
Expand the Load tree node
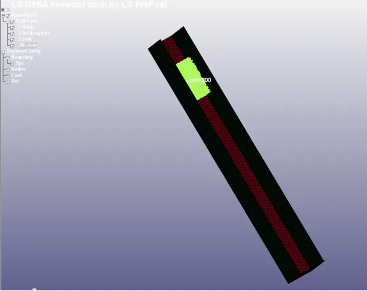8,75
